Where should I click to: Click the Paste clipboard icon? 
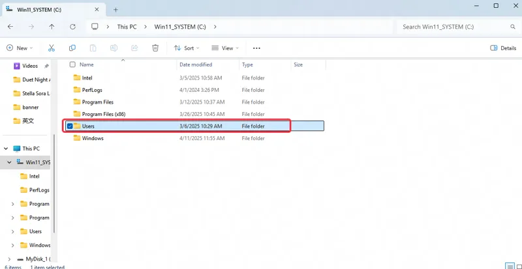pyautogui.click(x=93, y=48)
